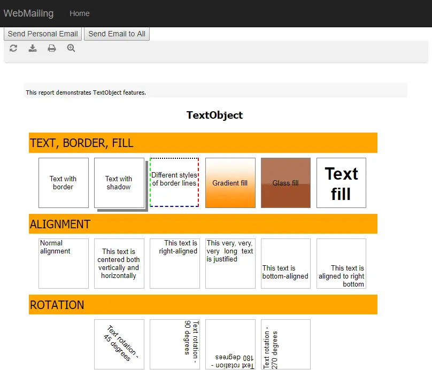
Task: Click the orange 'Gradient fill' box
Action: click(x=230, y=183)
